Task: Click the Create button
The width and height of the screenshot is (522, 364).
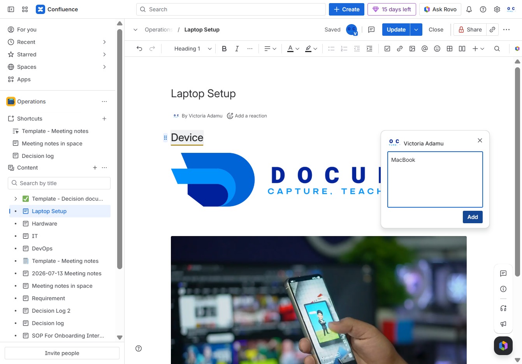Action: pos(346,9)
